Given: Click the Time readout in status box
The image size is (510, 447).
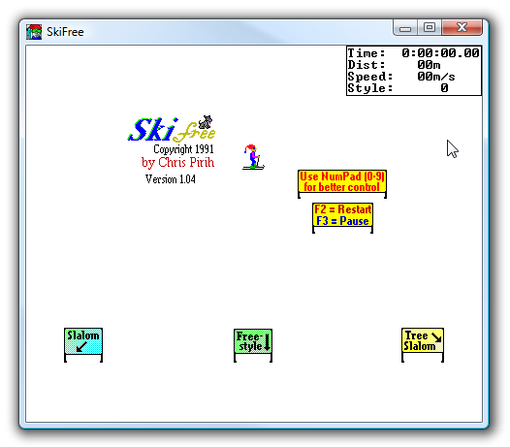Looking at the screenshot, I should coord(413,52).
